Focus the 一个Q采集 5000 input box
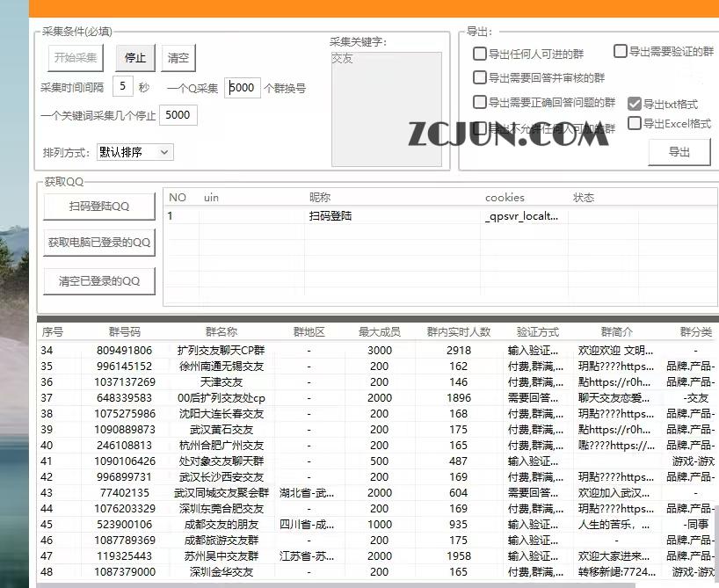719x588 pixels. pos(243,88)
